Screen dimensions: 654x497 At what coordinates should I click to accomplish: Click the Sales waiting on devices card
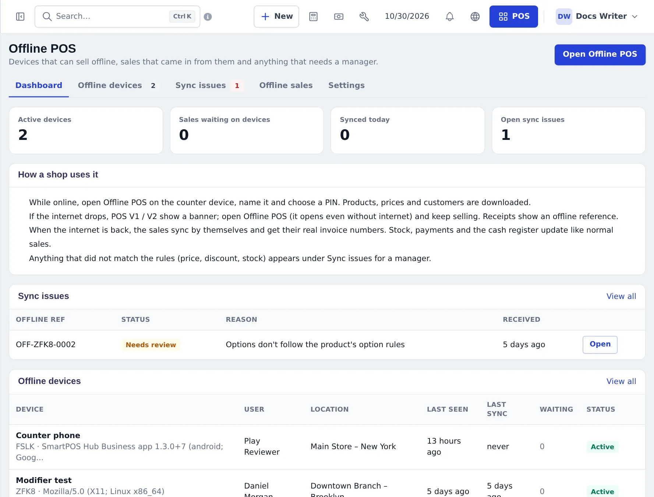pos(247,130)
